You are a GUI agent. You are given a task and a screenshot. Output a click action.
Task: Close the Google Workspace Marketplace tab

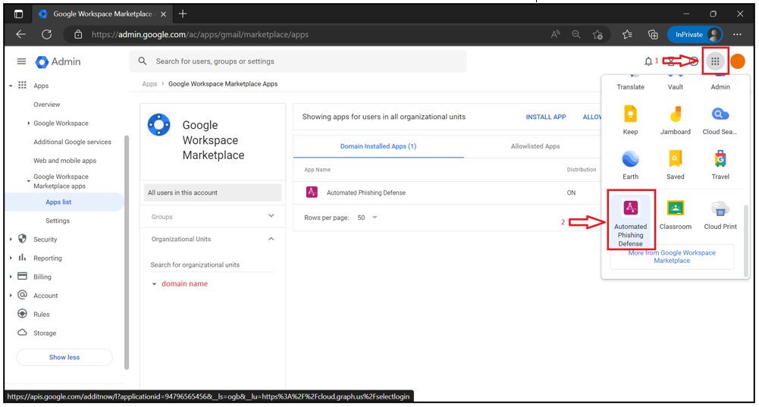(x=163, y=14)
